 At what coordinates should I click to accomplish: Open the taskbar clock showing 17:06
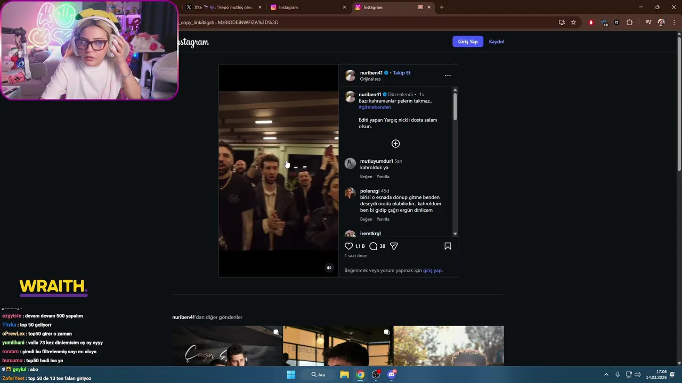[656, 374]
